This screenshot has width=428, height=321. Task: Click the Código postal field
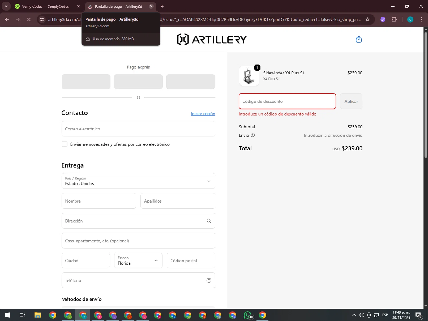191,261
